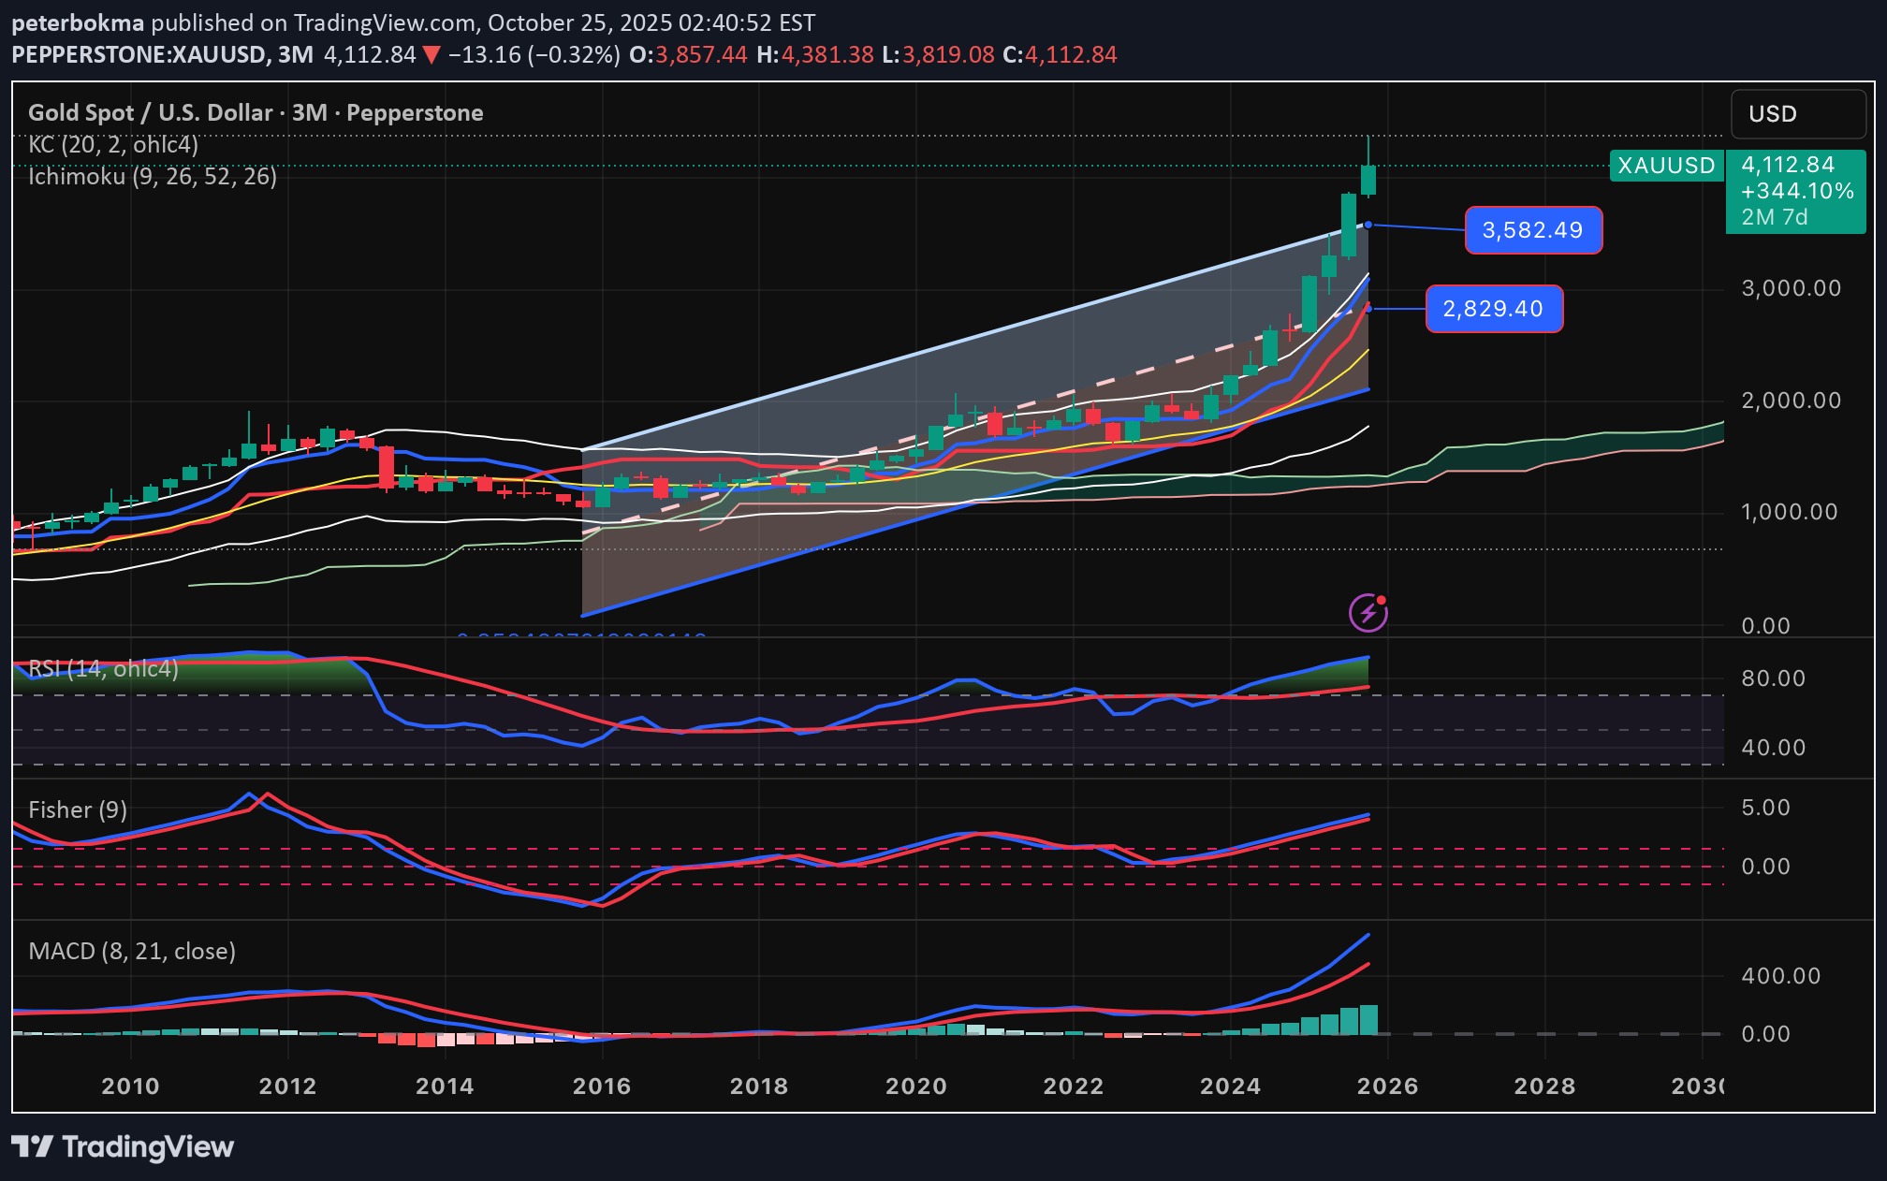This screenshot has height=1181, width=1887.
Task: Click the TradingView logo at bottom left
Action: coord(123,1146)
